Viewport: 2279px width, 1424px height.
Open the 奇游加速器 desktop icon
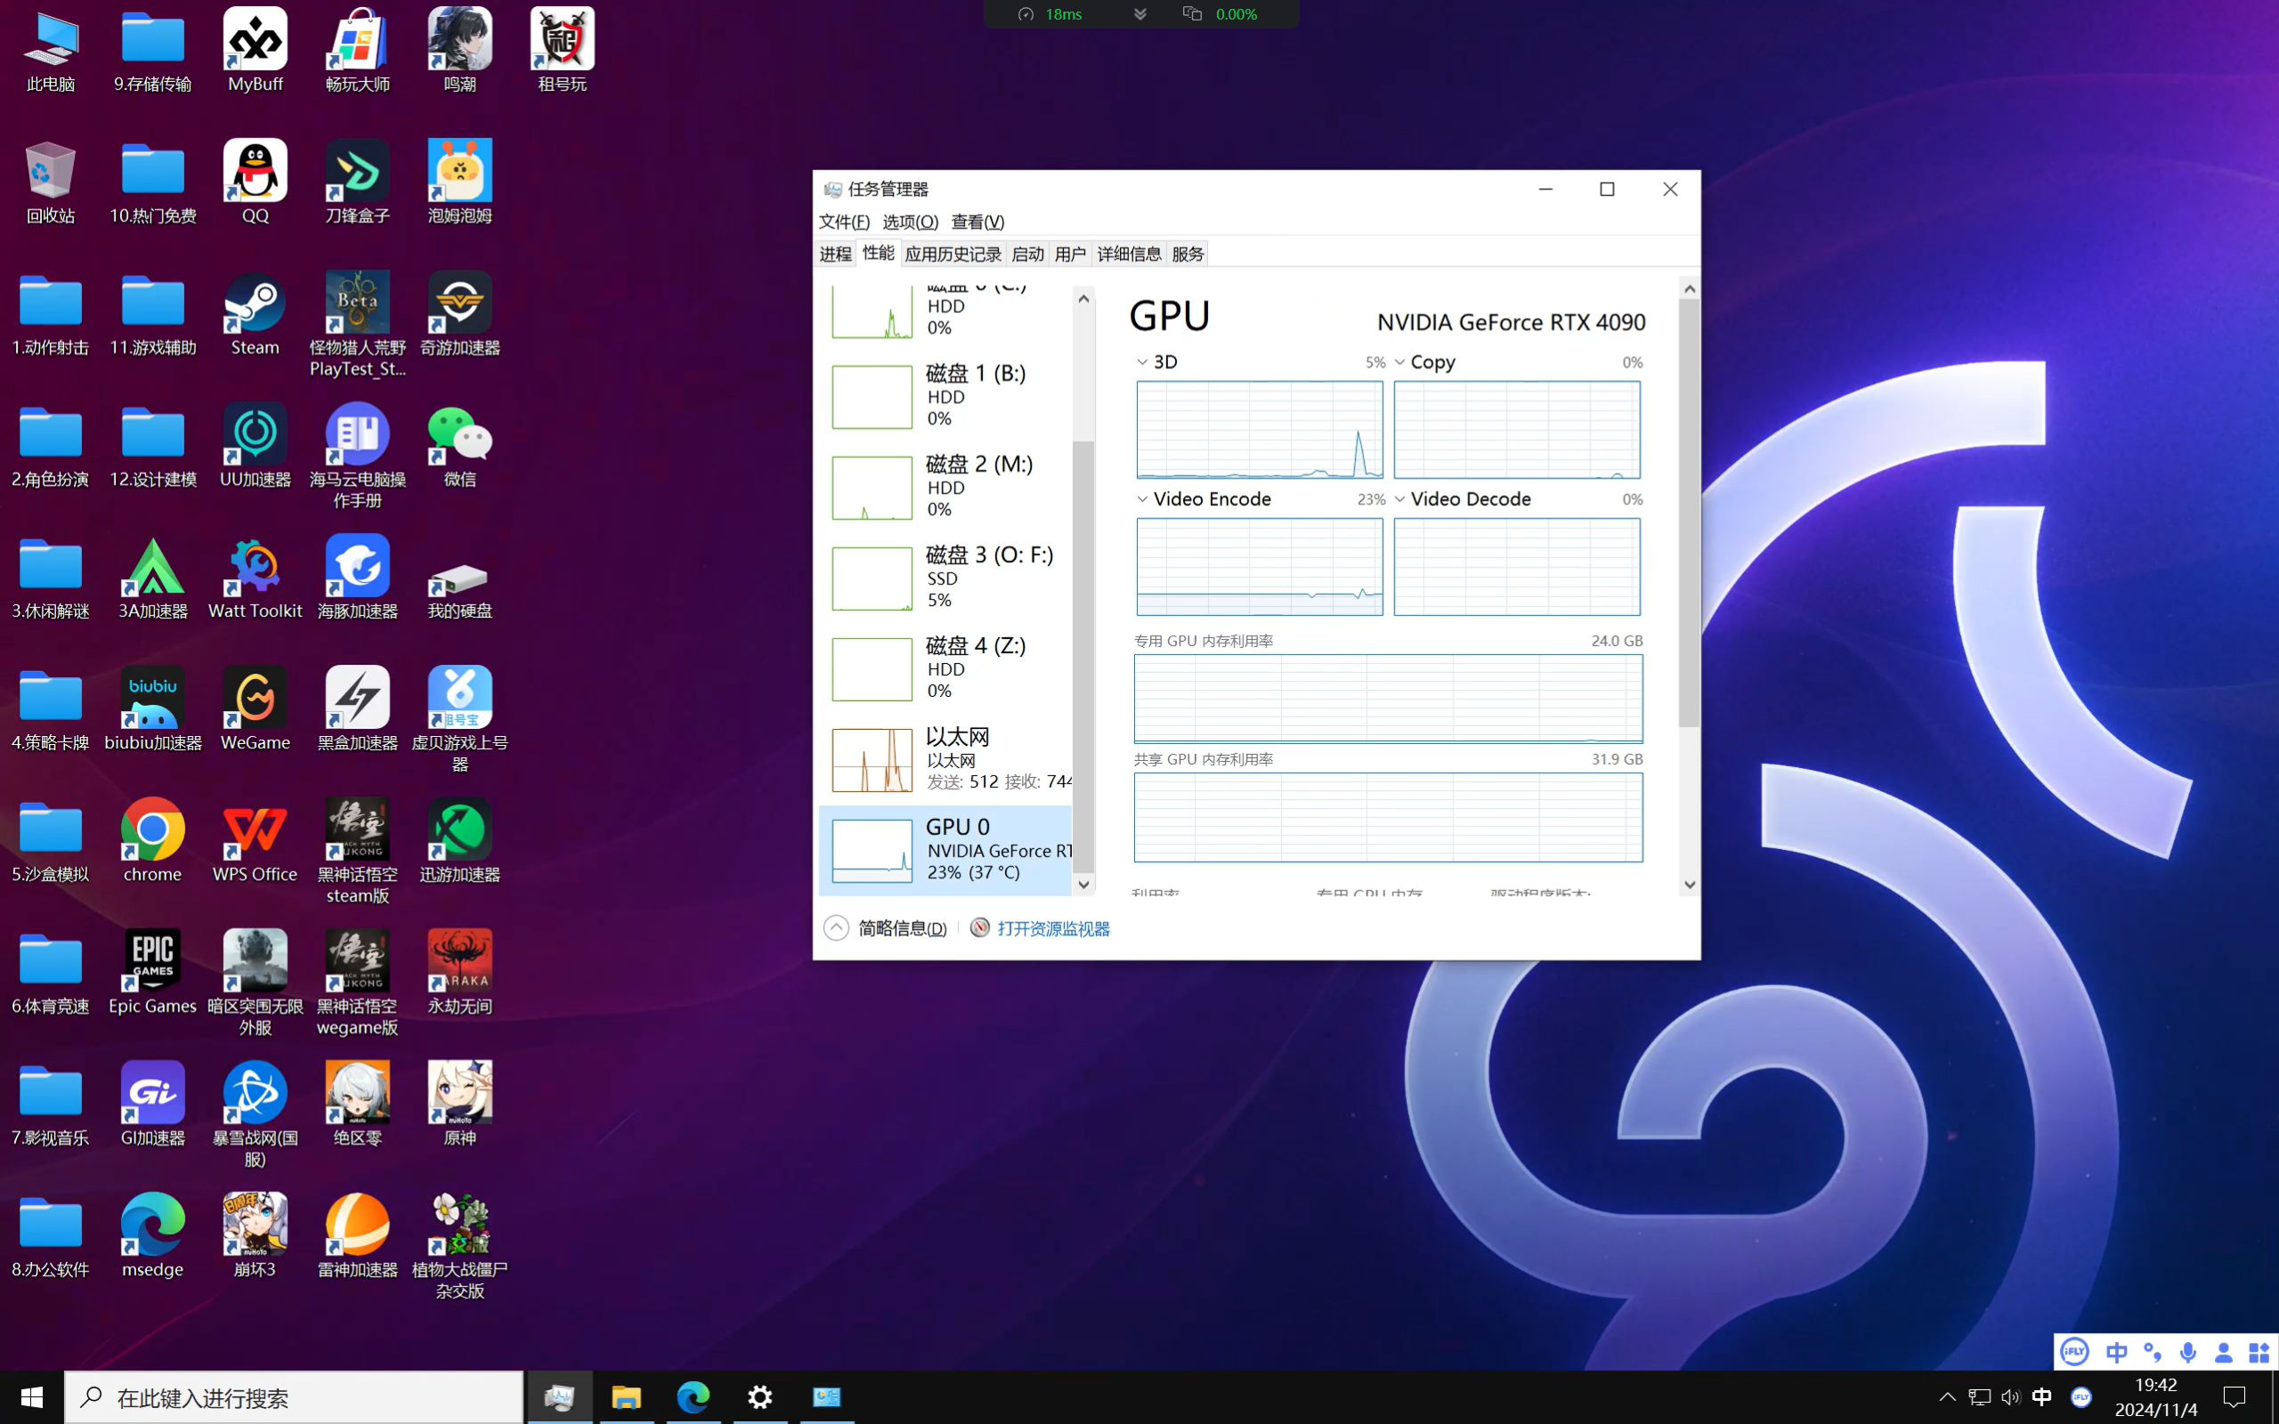(x=459, y=313)
